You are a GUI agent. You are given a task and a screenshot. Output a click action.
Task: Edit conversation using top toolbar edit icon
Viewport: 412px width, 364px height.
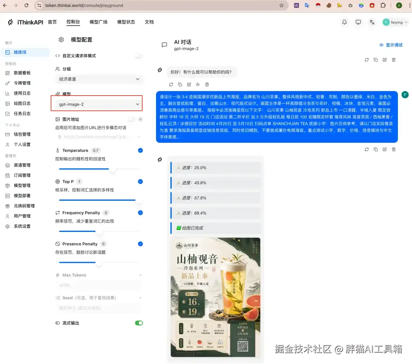(x=385, y=60)
